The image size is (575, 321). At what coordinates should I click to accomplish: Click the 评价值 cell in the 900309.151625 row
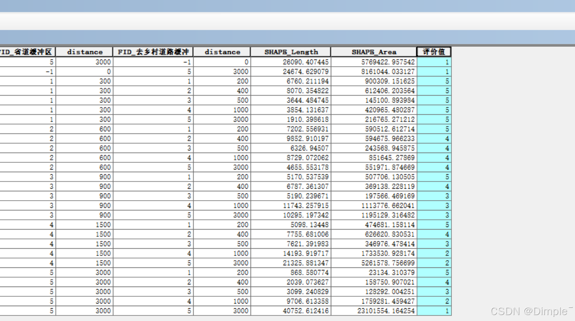click(434, 81)
